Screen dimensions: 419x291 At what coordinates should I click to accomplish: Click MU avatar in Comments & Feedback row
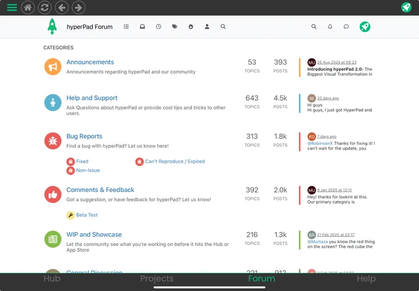coord(312,190)
